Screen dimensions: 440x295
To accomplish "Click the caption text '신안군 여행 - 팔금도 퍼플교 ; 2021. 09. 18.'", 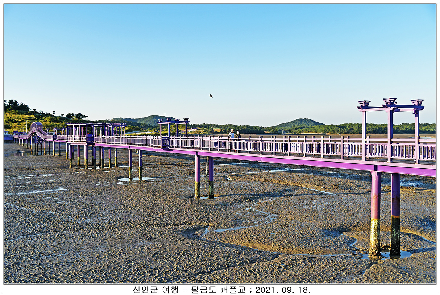I will tap(221, 290).
